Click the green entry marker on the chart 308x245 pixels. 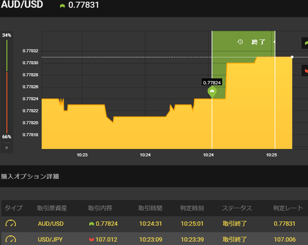(212, 92)
